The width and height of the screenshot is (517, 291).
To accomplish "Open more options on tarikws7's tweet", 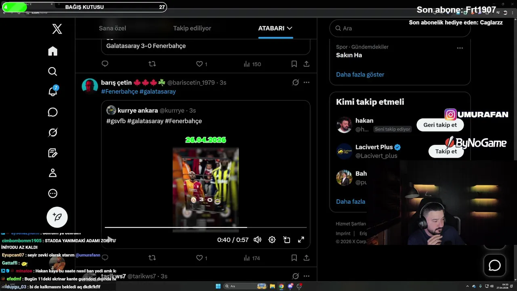I will point(307,276).
